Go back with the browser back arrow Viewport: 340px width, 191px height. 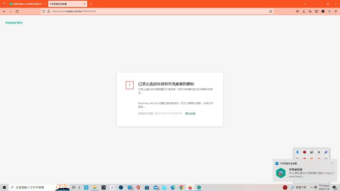pos(4,11)
